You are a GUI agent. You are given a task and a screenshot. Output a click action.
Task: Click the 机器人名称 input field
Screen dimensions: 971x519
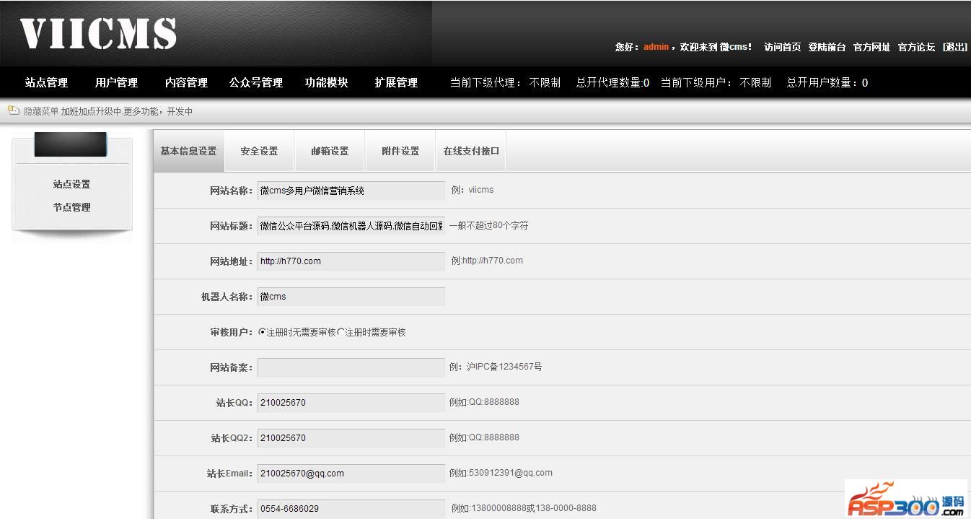[x=351, y=297]
